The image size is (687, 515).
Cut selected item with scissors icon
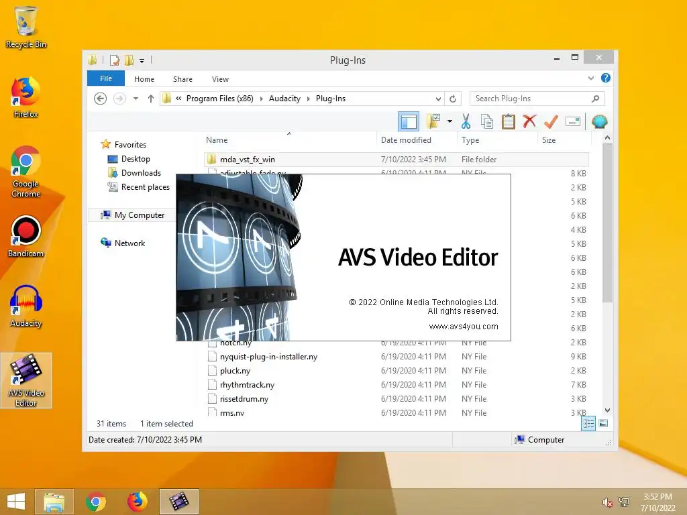point(466,121)
